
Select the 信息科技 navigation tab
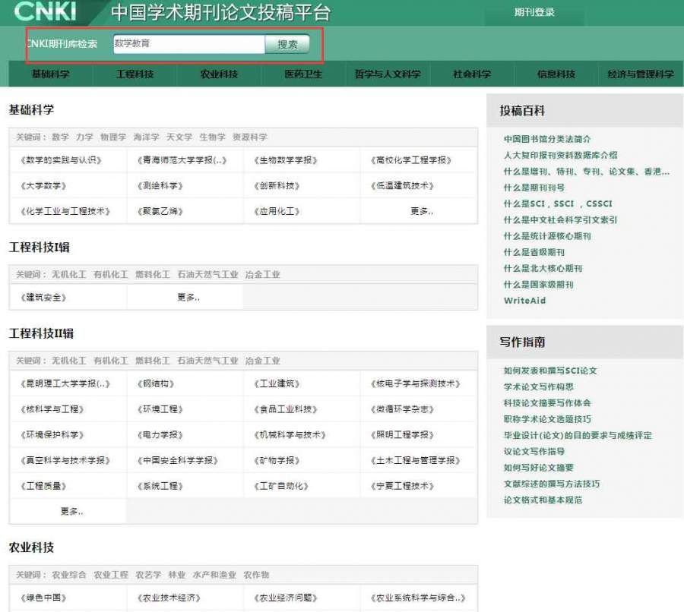point(556,74)
